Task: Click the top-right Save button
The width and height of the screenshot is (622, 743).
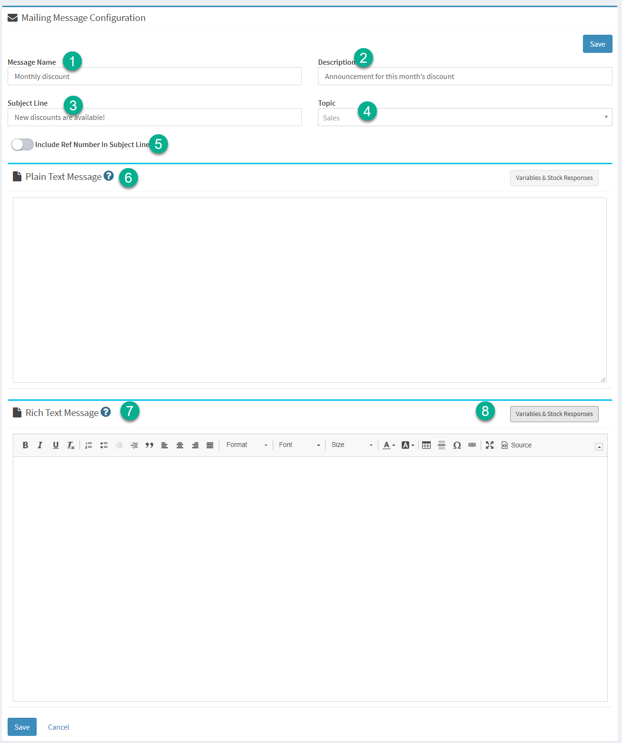Action: click(598, 44)
